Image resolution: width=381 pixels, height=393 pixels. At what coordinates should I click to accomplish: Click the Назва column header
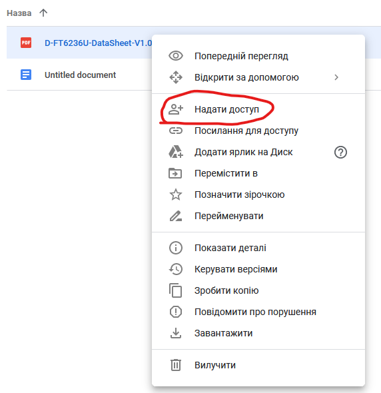[19, 13]
